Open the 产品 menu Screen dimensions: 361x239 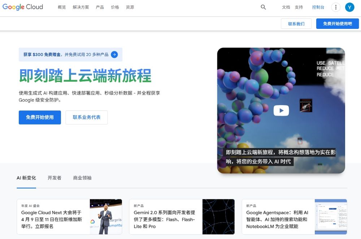(x=100, y=7)
